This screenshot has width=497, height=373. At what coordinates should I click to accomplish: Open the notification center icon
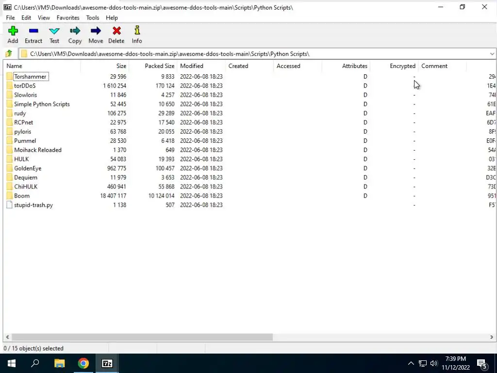482,363
